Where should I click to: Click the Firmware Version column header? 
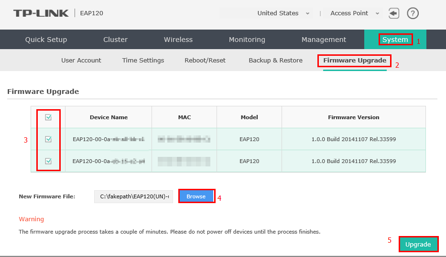(354, 117)
